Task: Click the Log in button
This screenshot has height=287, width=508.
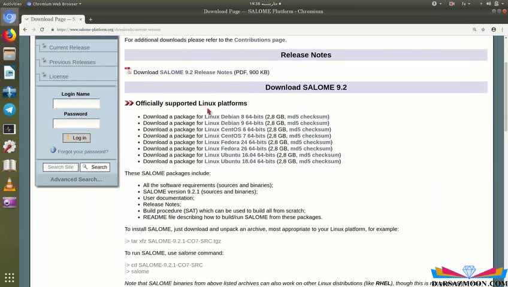Action: (77, 138)
